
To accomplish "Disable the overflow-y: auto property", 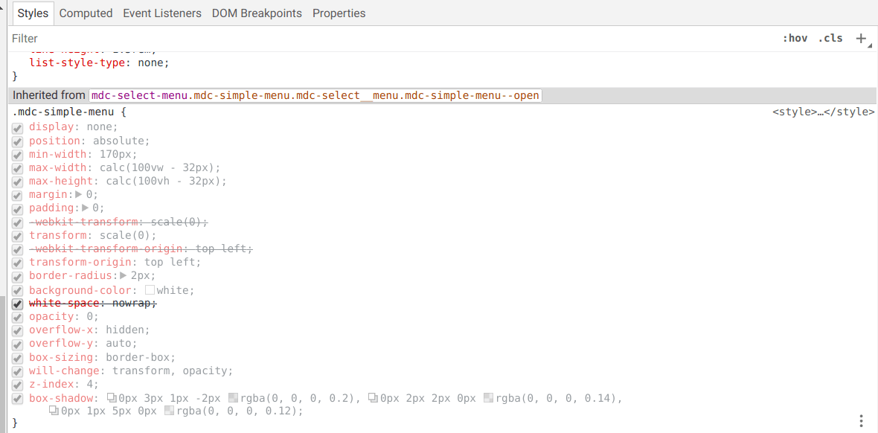I will [x=17, y=344].
